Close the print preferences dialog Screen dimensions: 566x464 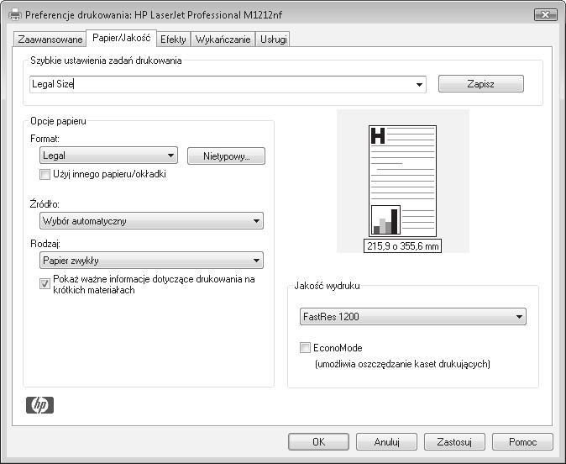tap(545, 15)
